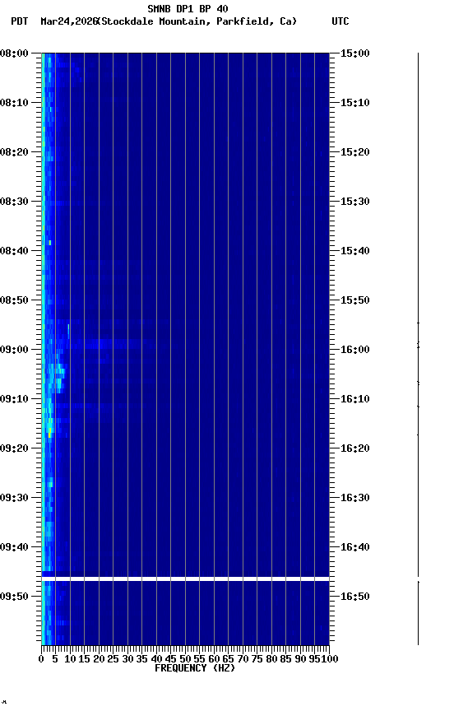Select the date text 'Mar24,2026'

(x=69, y=21)
